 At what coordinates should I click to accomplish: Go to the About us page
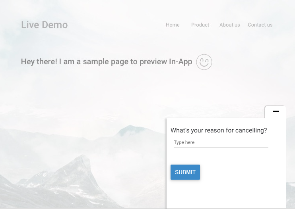coord(229,25)
